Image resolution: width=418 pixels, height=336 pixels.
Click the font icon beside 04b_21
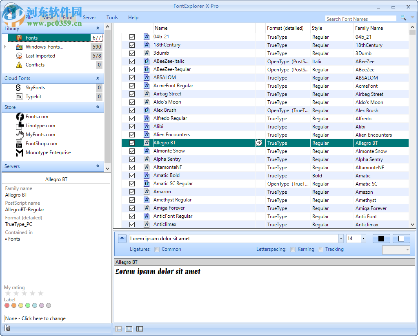coord(147,37)
